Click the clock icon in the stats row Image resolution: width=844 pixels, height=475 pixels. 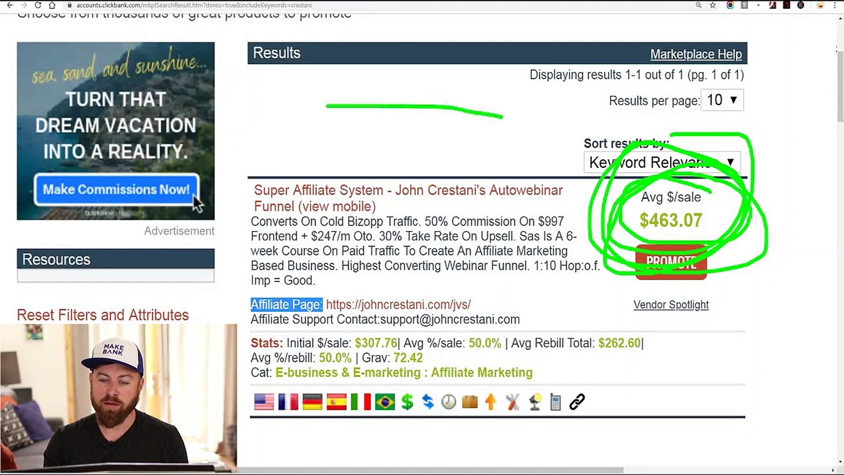click(x=449, y=402)
